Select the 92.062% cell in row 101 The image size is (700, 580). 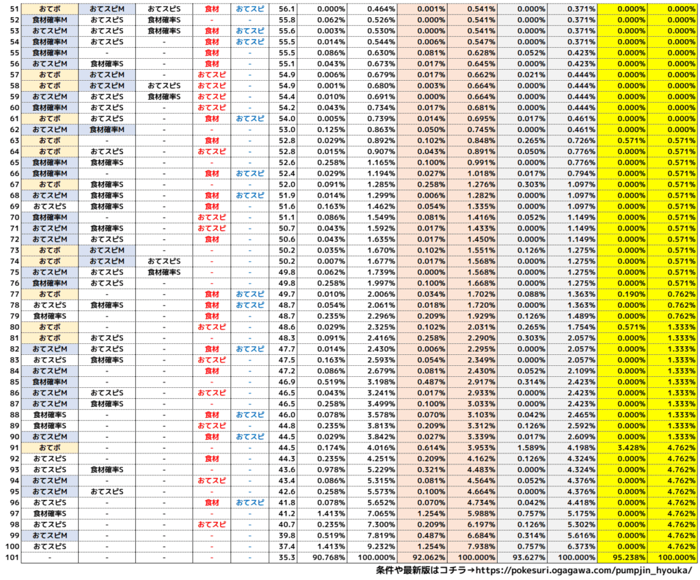pos(422,557)
